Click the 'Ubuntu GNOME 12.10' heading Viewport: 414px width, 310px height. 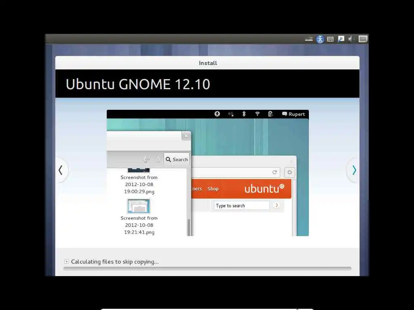pyautogui.click(x=138, y=84)
